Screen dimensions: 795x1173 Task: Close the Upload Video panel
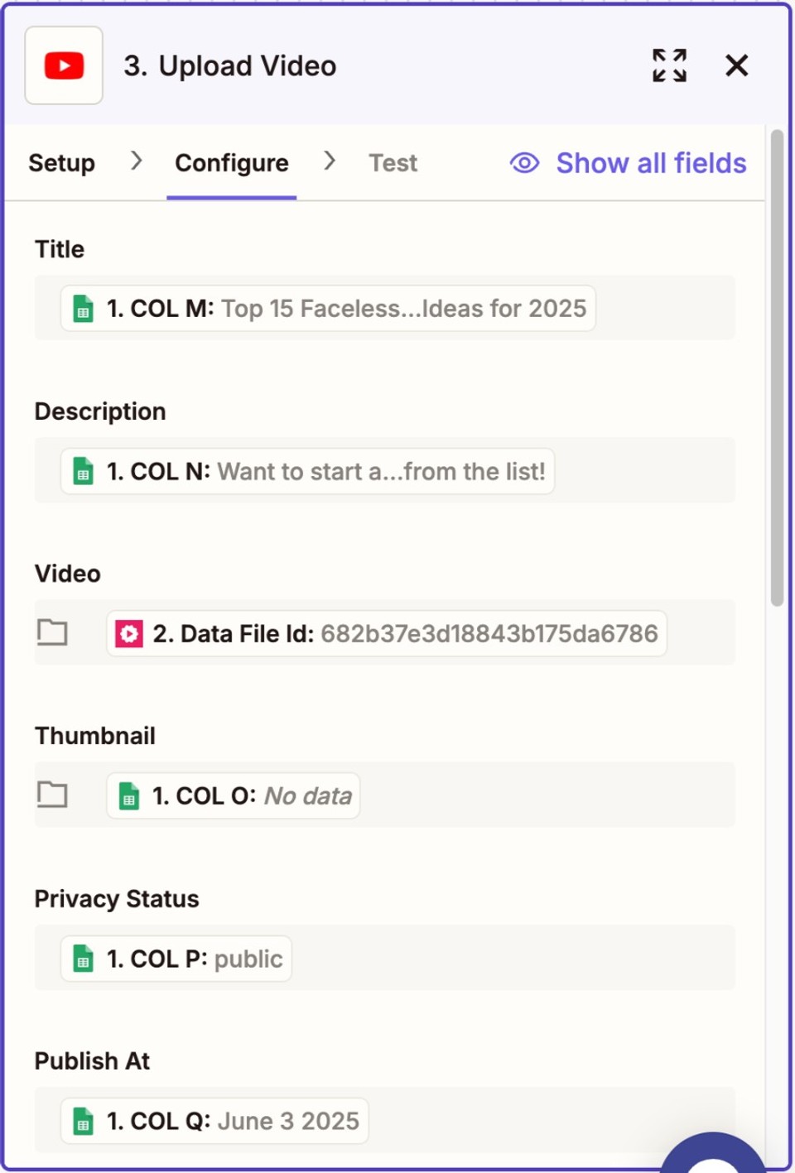[x=736, y=65]
